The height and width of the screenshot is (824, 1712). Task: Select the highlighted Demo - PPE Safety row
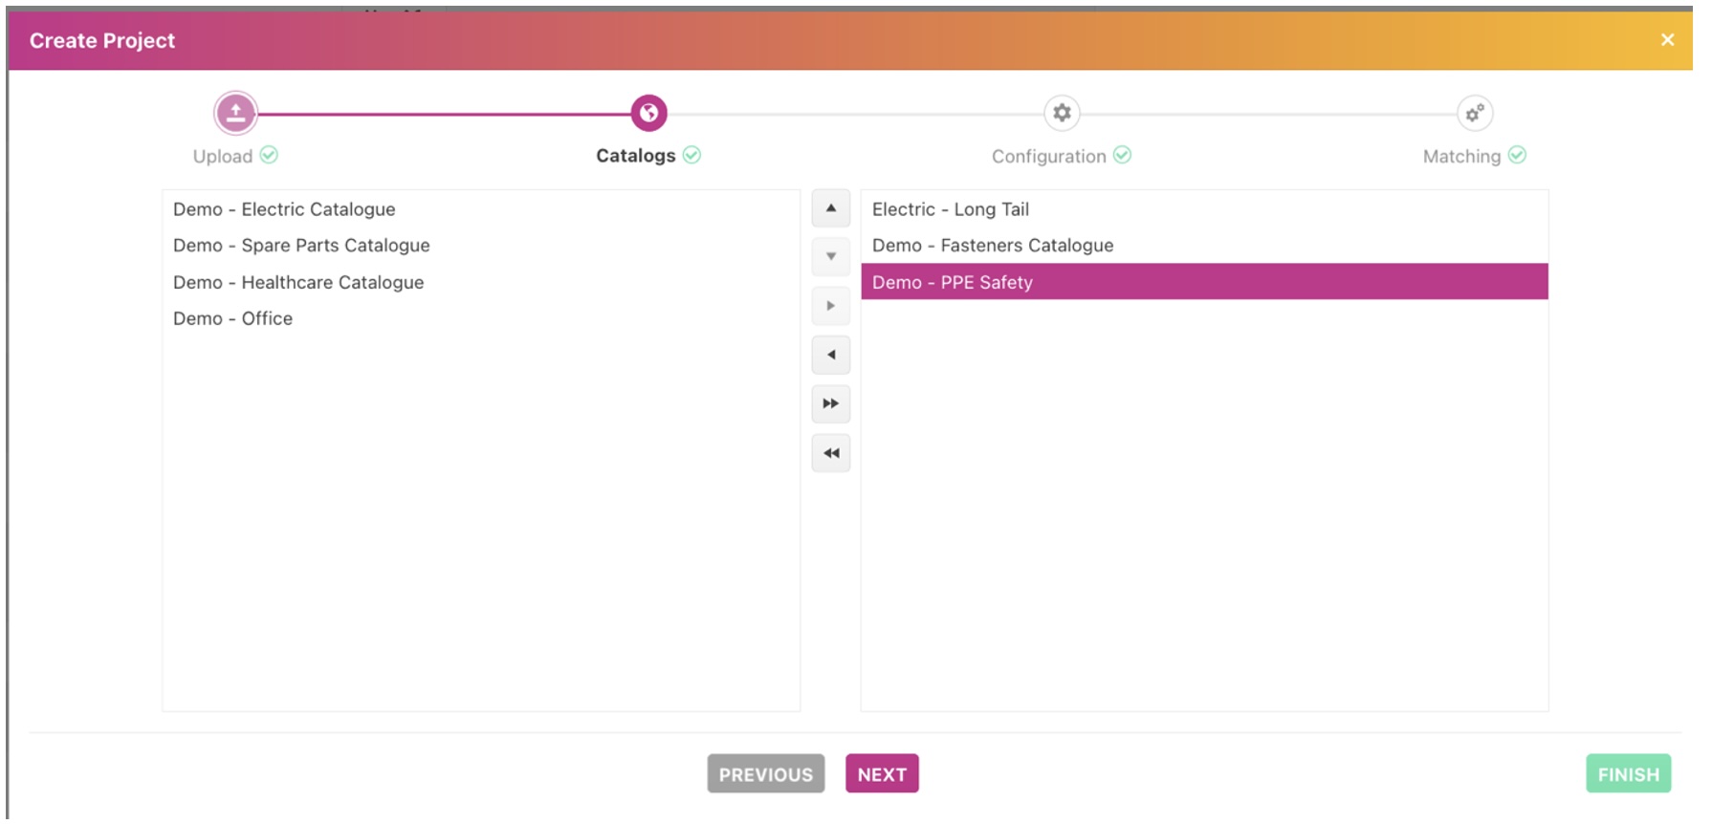coord(1205,282)
